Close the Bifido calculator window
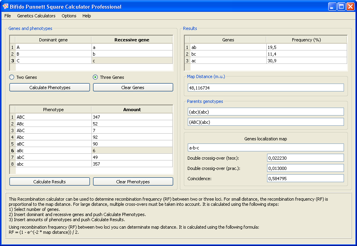357x246 pixels. tap(350, 7)
